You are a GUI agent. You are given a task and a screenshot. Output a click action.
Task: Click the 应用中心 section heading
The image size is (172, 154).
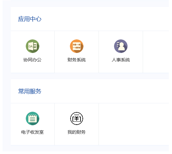(30, 19)
